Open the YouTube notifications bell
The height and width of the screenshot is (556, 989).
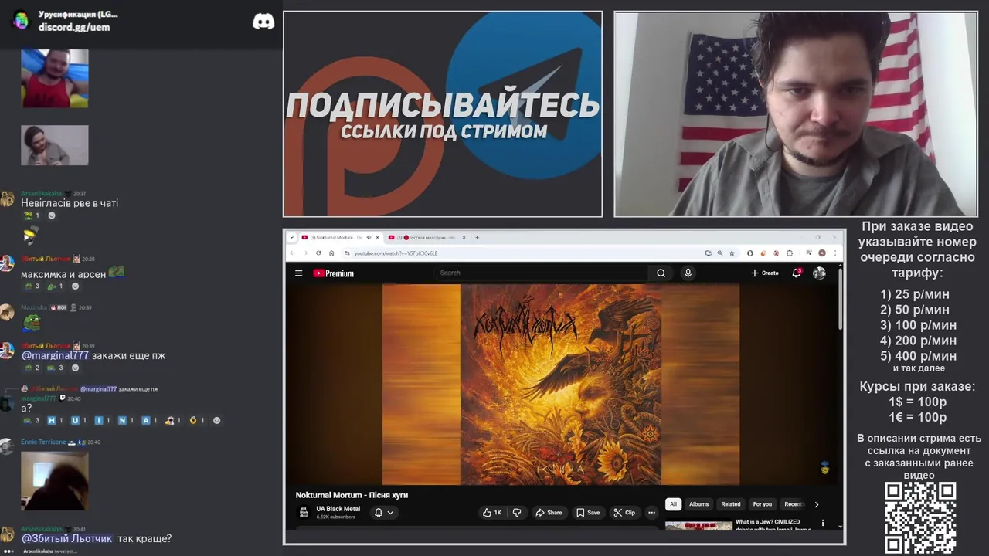(797, 273)
